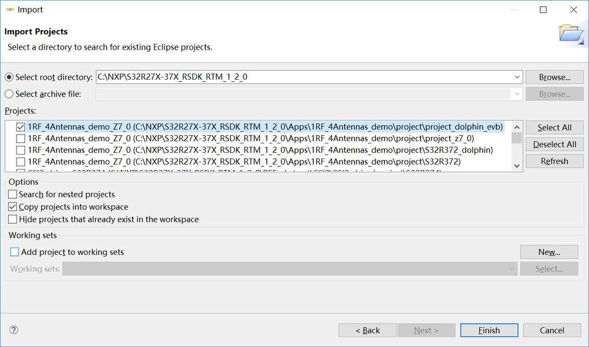The width and height of the screenshot is (589, 347).
Task: Open the root directory path dropdown
Action: (517, 77)
